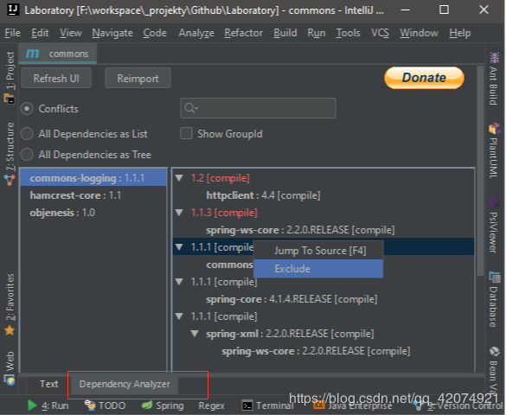Viewport: 506px width, 415px height.
Task: Open the Web tool window icon
Action: 10,380
